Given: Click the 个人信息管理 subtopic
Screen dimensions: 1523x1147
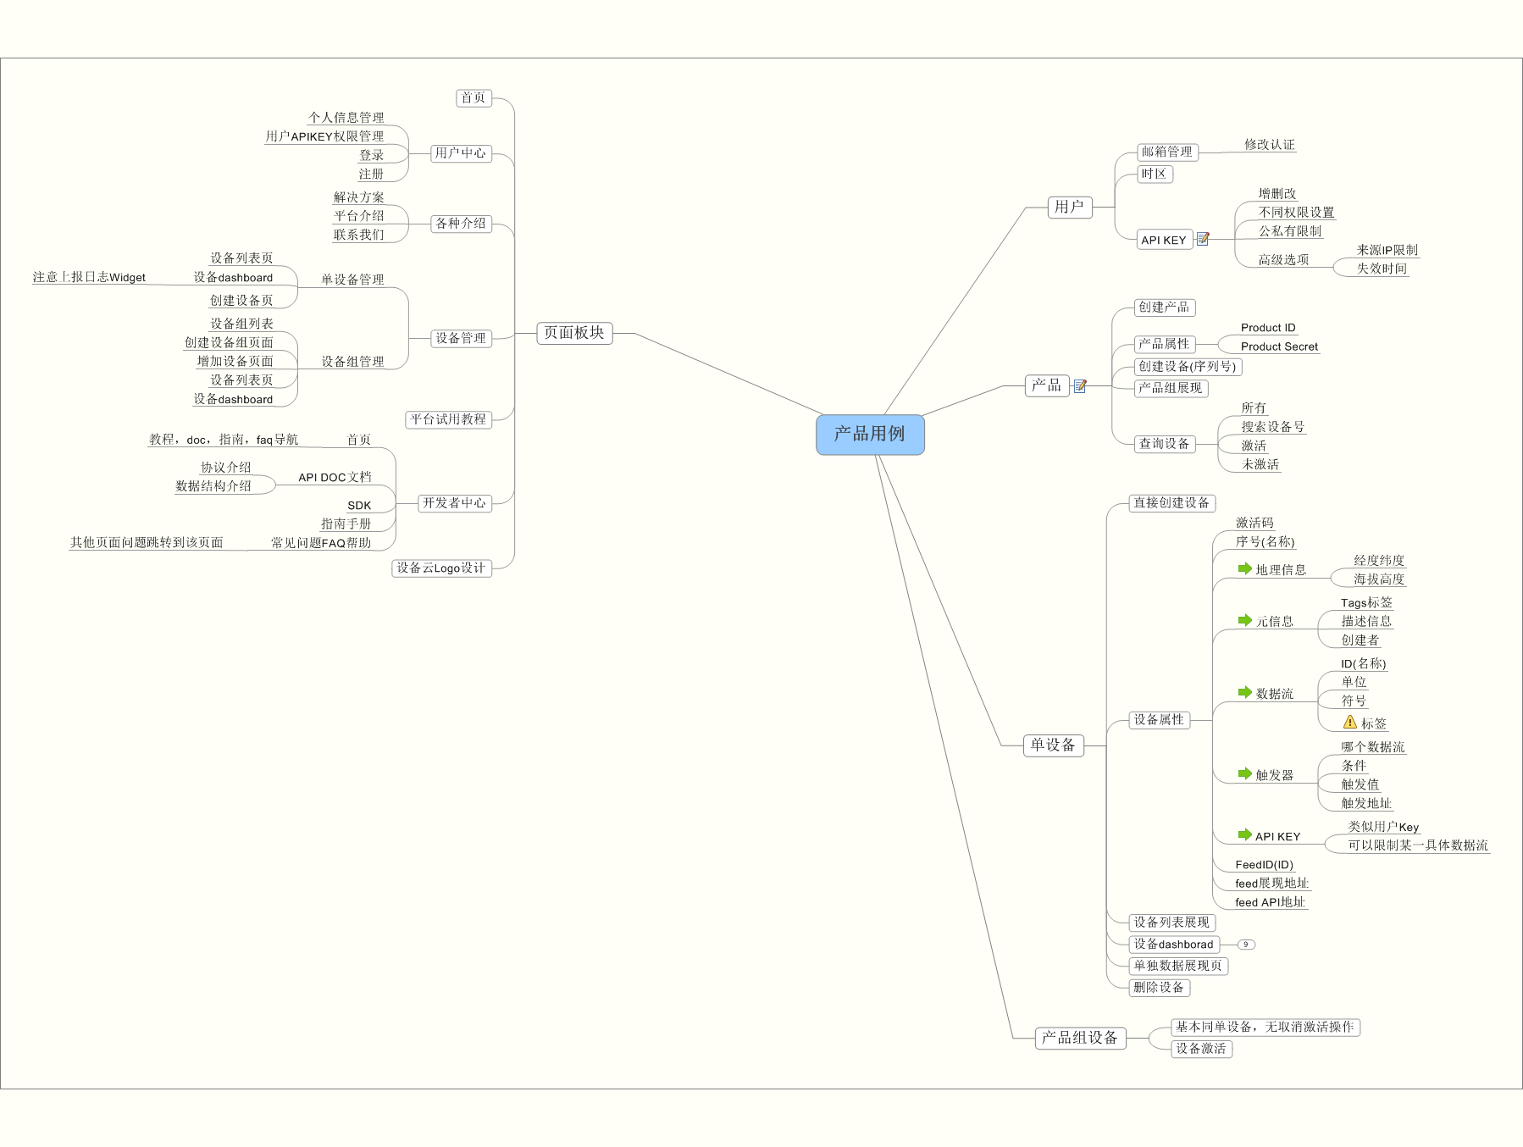Looking at the screenshot, I should [x=346, y=118].
